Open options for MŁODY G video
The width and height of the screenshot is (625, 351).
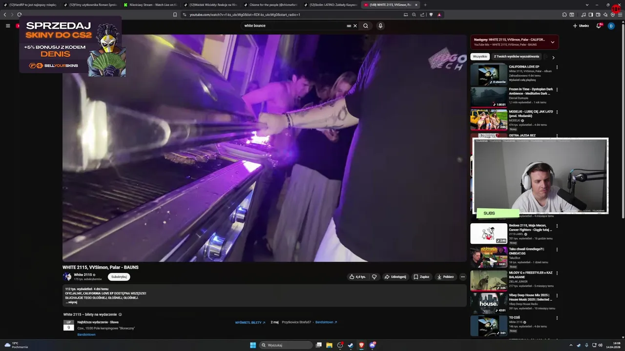(557, 273)
